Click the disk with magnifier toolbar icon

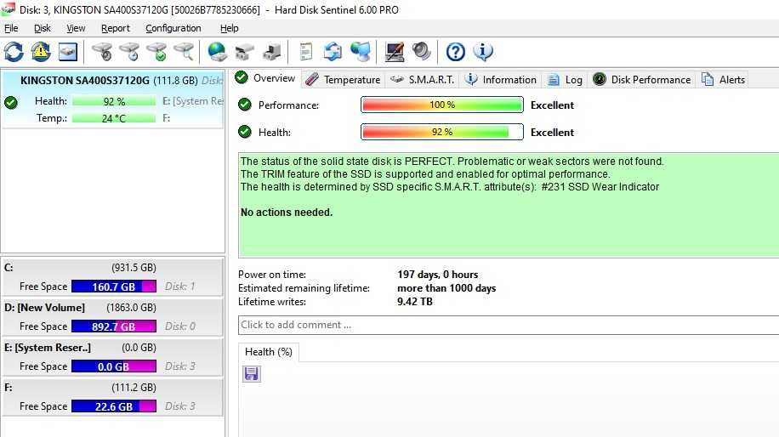coord(184,52)
